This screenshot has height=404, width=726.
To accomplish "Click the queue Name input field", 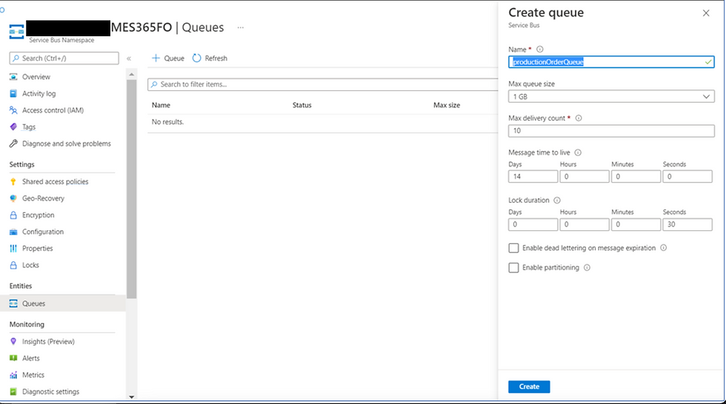I will click(611, 62).
